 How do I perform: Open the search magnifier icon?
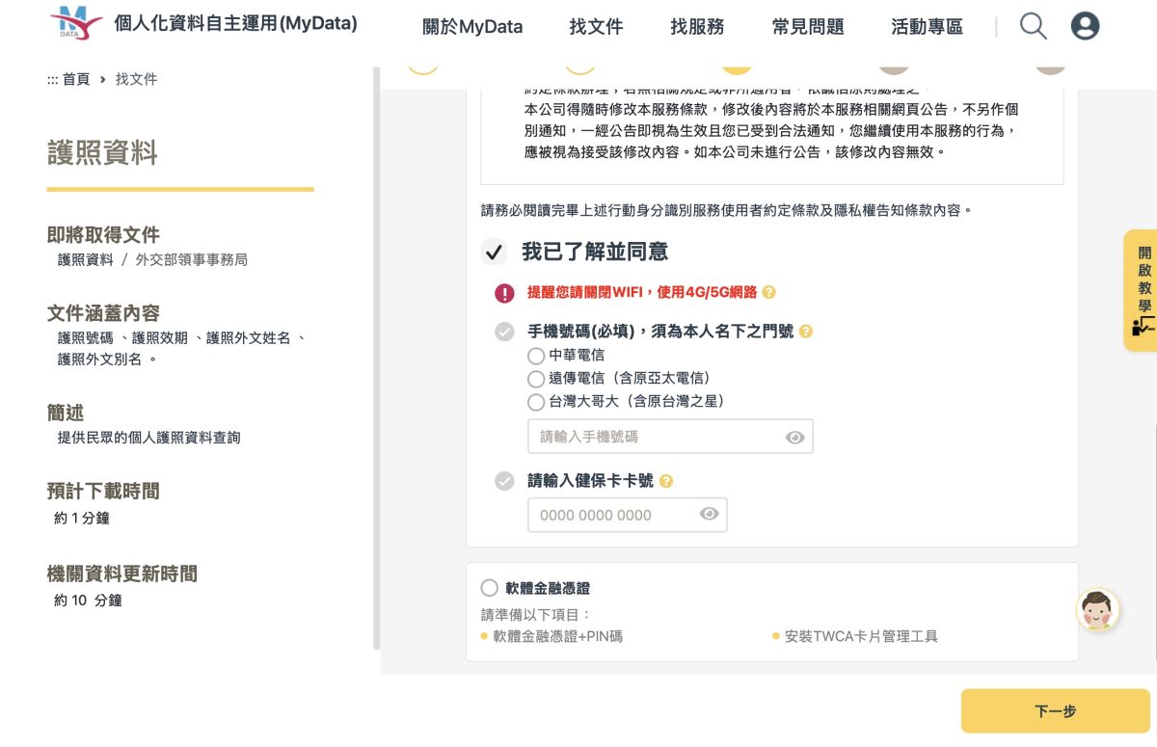coord(1033,26)
